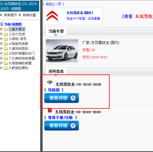Select 菜单折叠 to collapse all menus
The image size is (153, 152).
tap(29, 15)
